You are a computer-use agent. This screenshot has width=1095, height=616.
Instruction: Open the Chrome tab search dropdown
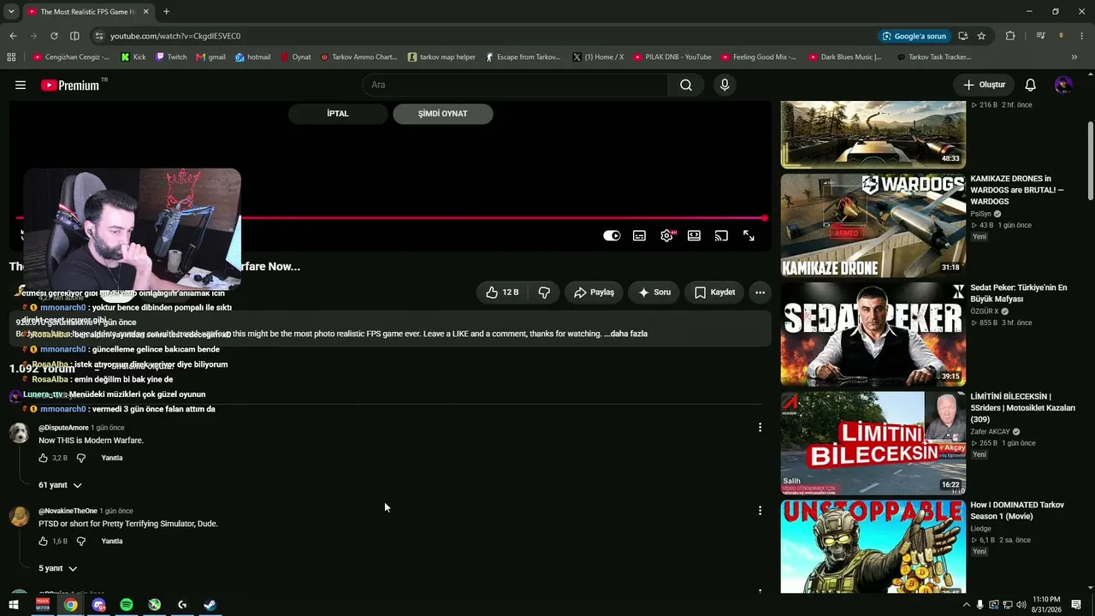pos(11,12)
